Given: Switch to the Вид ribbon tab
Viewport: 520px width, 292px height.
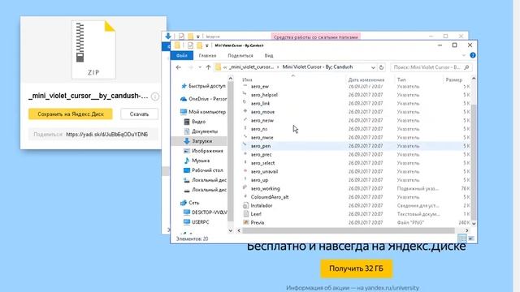Looking at the screenshot, I should 269,56.
